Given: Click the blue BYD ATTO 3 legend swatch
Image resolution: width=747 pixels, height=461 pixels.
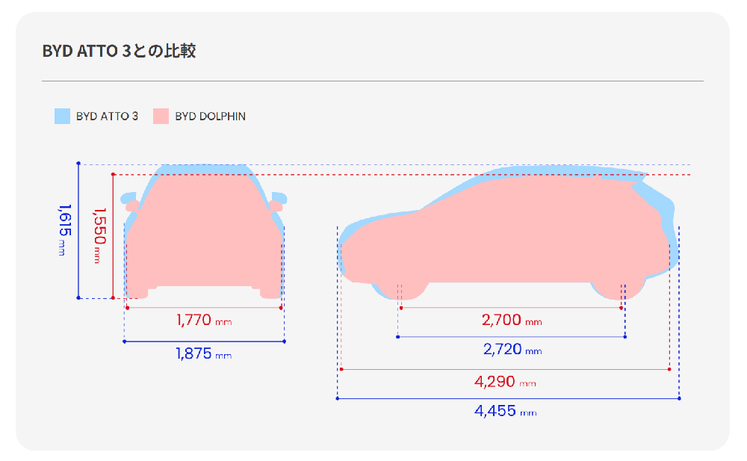Looking at the screenshot, I should [62, 117].
